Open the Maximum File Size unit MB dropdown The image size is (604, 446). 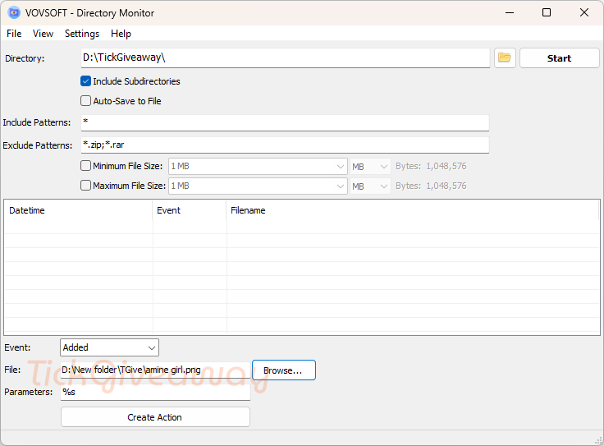pos(370,186)
